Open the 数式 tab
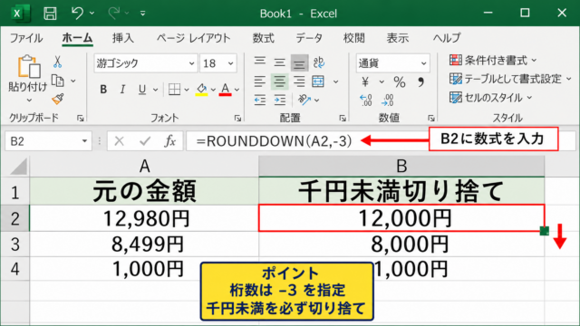Screen dimensions: 580x326 pos(264,38)
